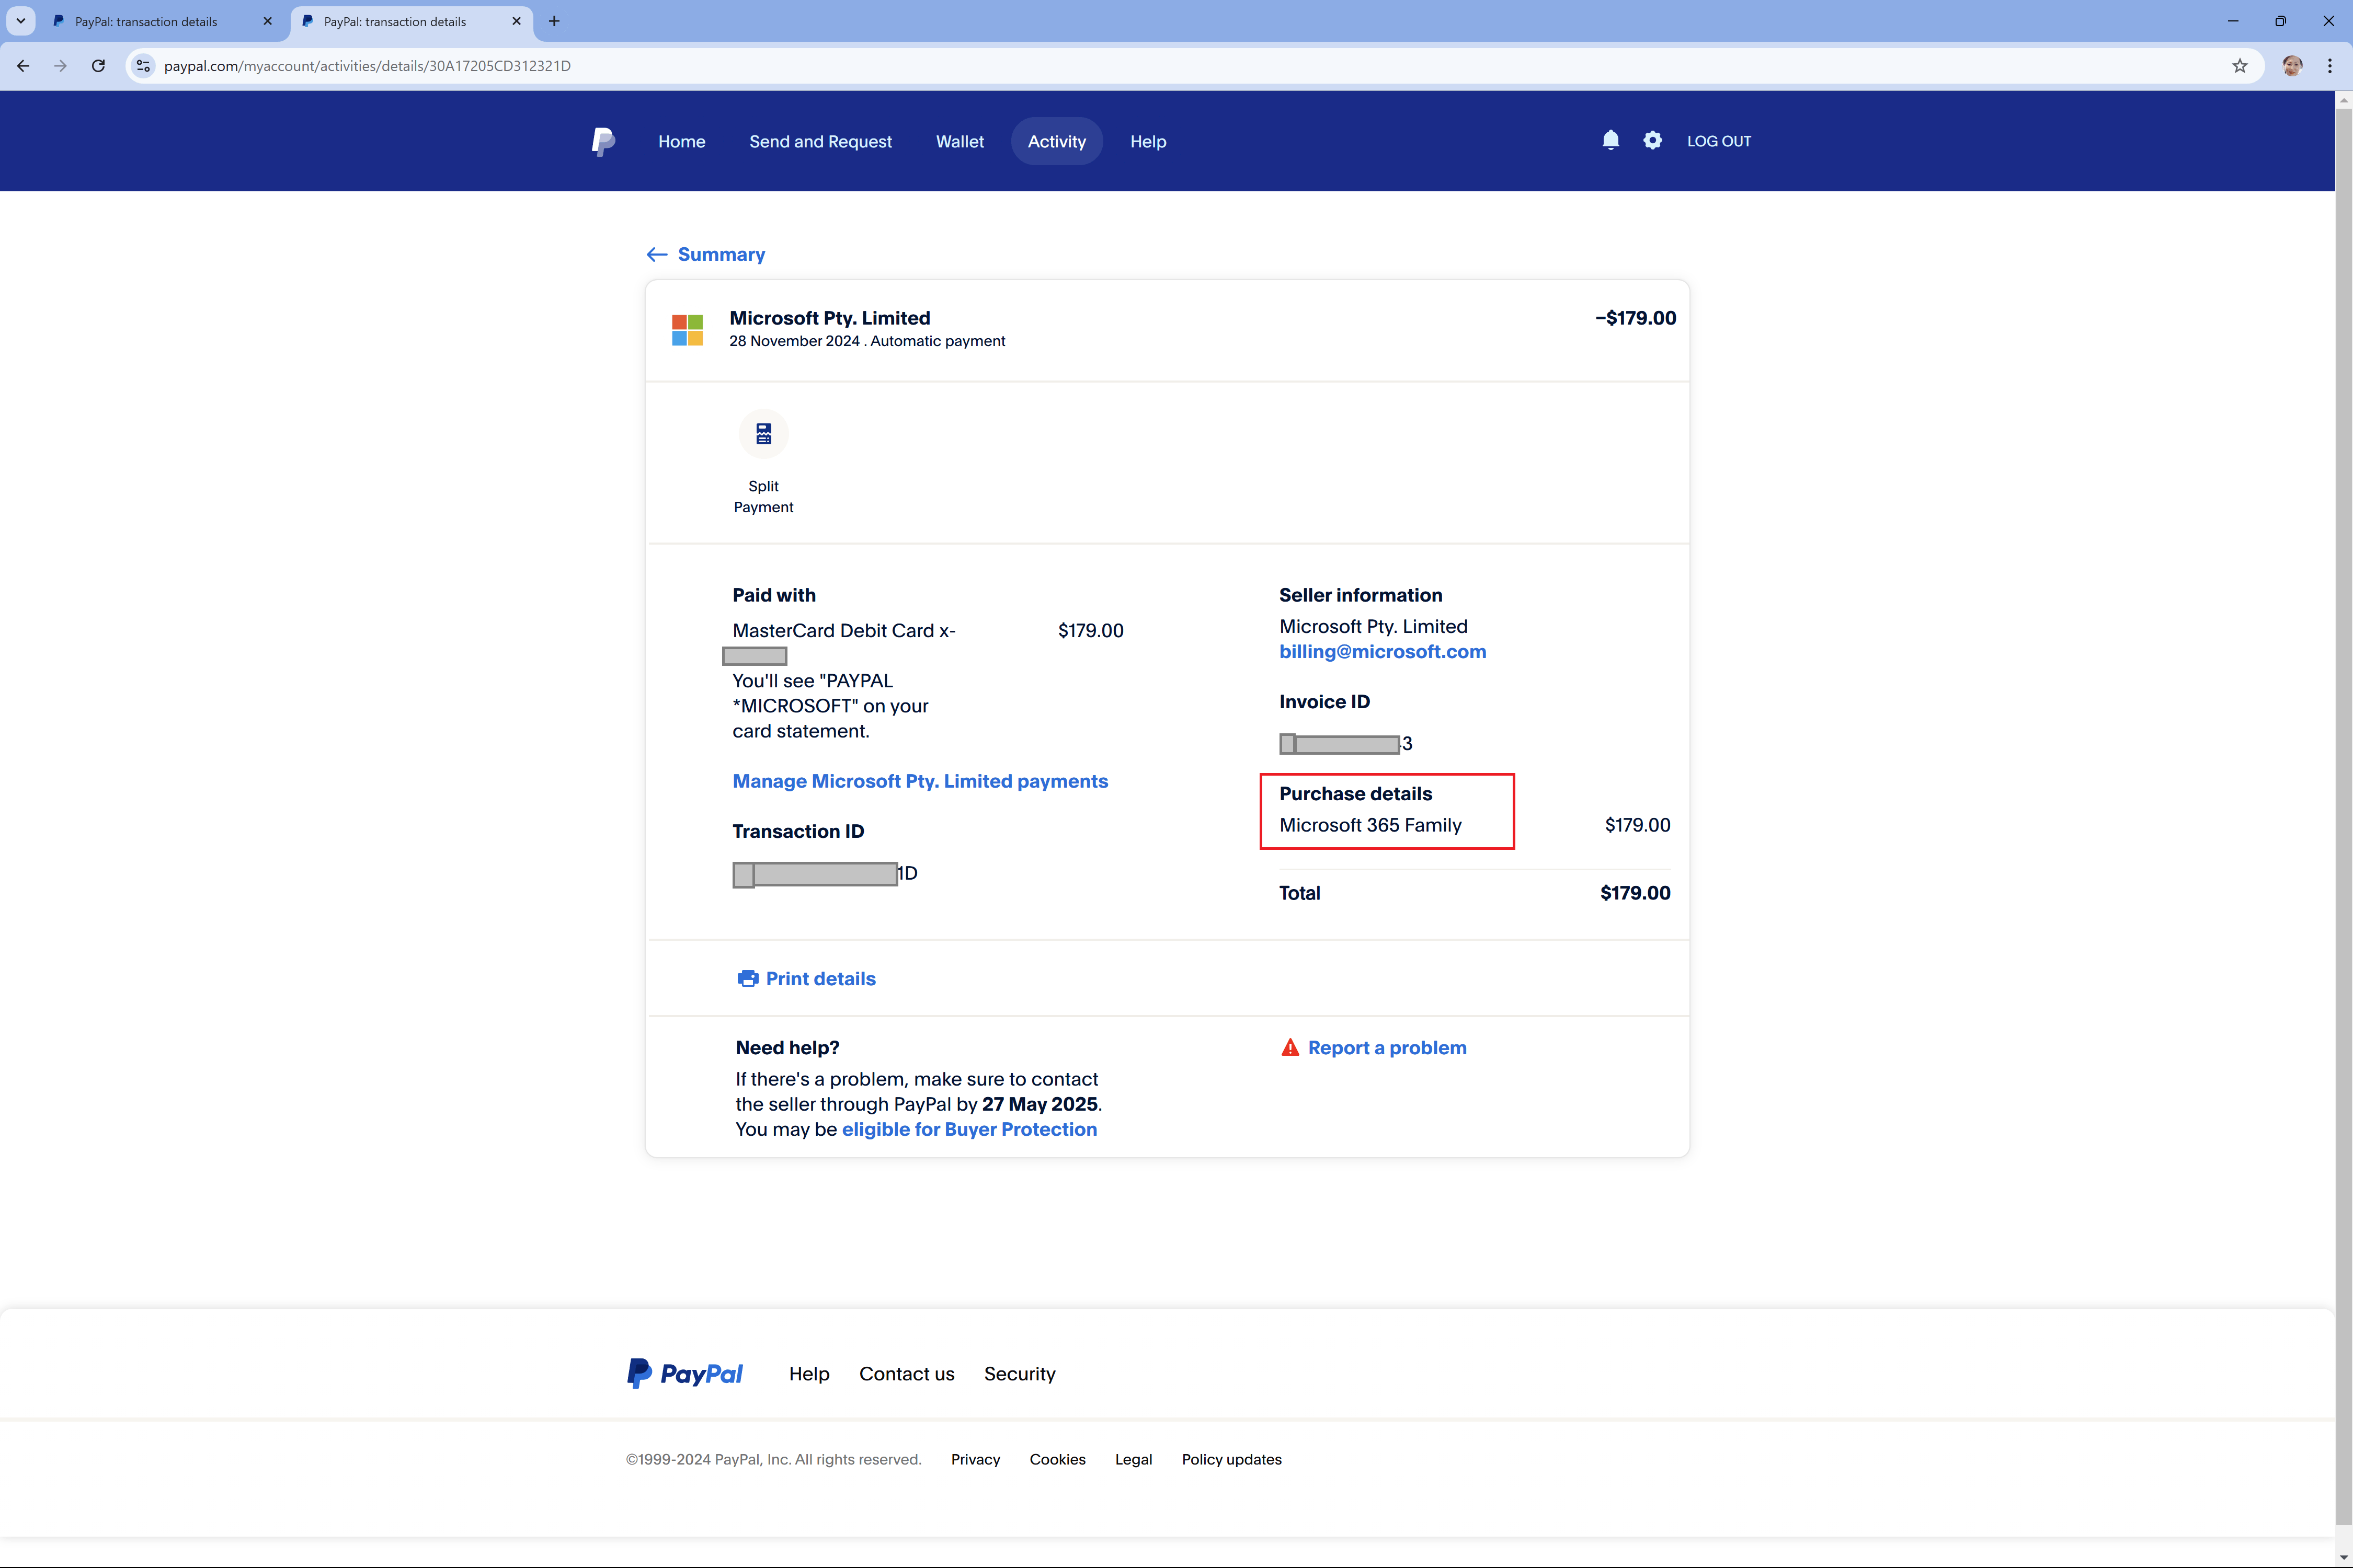View site information icon in address bar
This screenshot has width=2353, height=1568.
click(x=143, y=66)
